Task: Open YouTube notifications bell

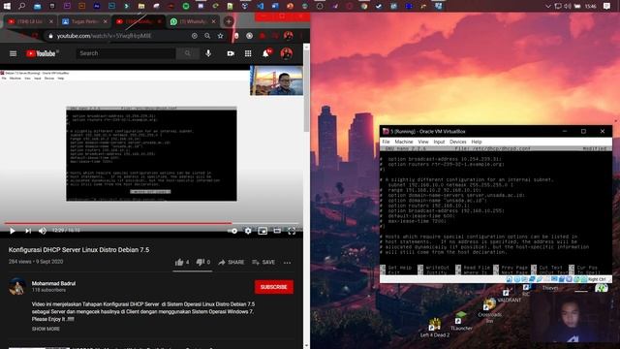Action: click(x=266, y=53)
